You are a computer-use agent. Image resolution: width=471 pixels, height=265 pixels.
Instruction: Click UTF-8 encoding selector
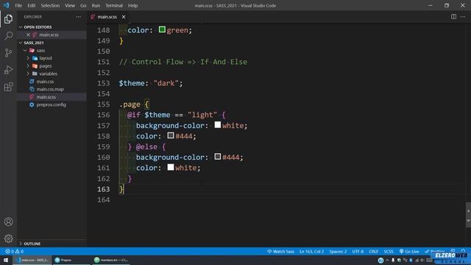point(358,252)
